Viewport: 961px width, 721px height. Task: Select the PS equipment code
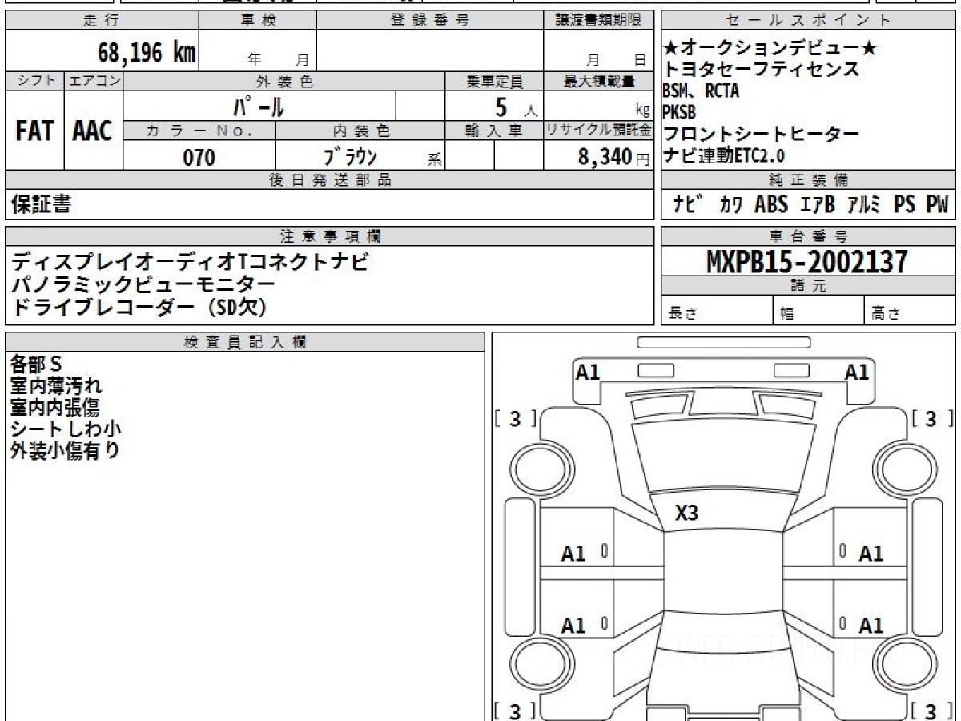[x=905, y=205]
